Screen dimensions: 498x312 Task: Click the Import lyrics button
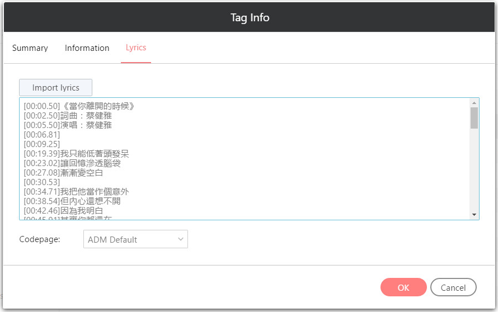pos(55,88)
